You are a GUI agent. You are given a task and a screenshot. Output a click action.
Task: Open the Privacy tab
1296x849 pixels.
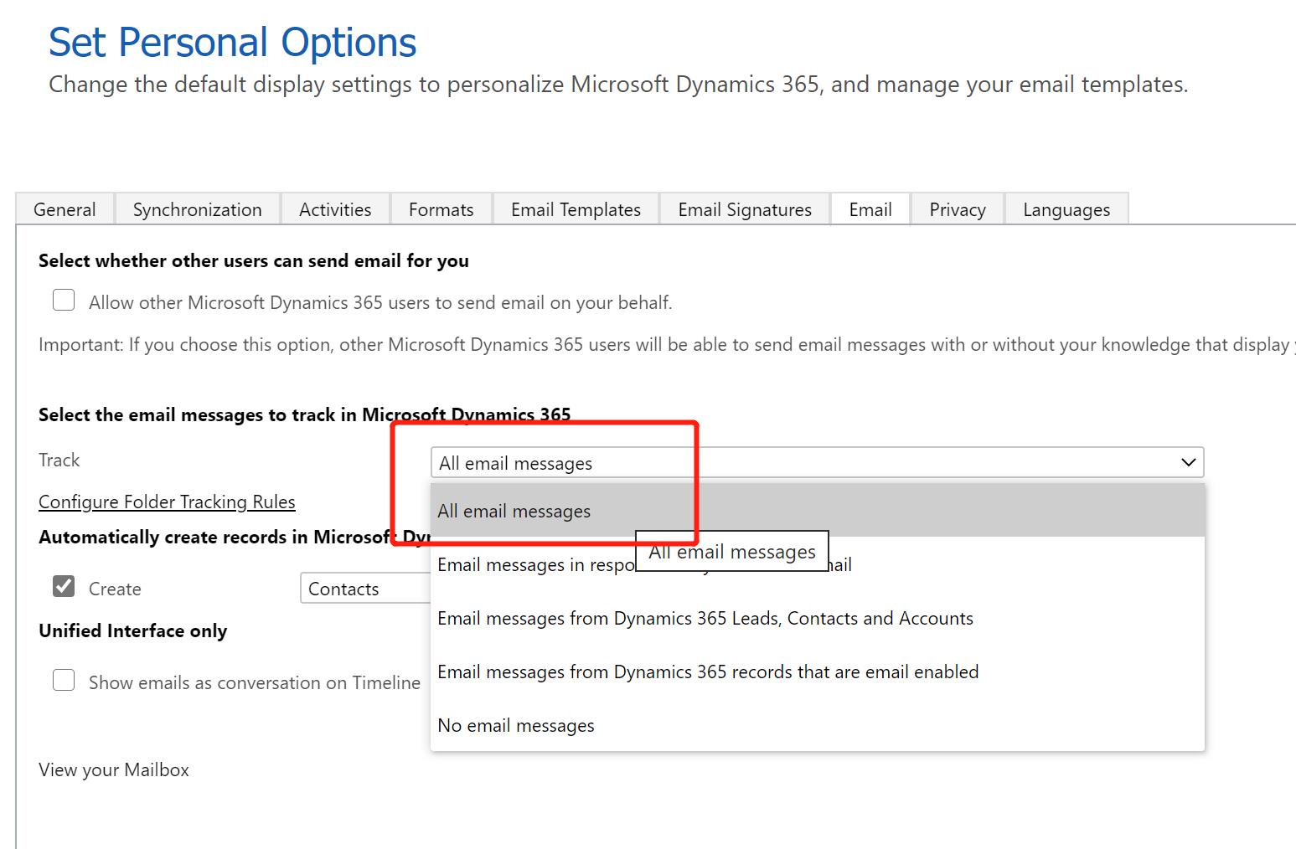point(958,209)
